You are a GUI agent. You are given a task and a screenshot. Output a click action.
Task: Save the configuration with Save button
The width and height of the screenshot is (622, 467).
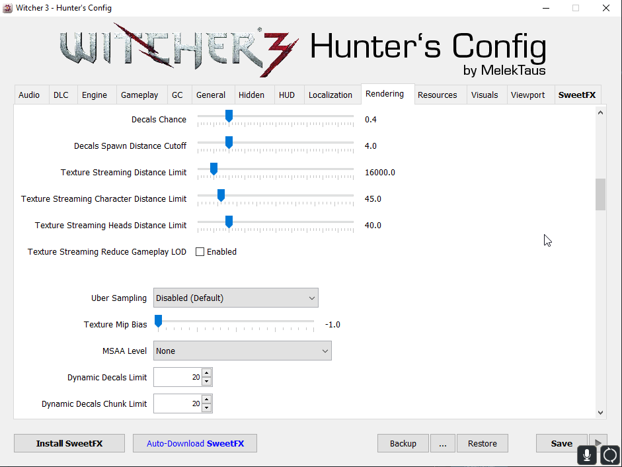pyautogui.click(x=562, y=443)
